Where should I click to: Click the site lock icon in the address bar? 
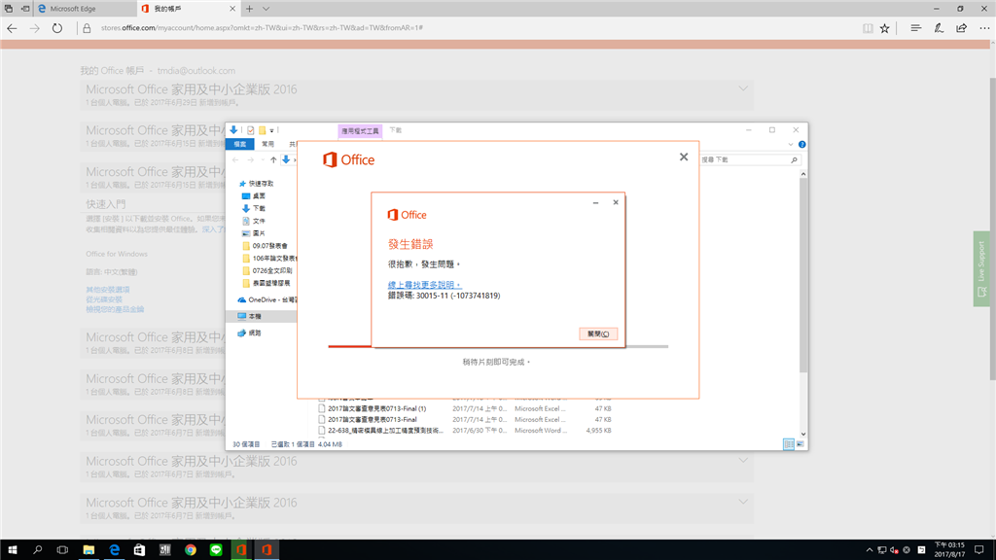click(x=87, y=28)
